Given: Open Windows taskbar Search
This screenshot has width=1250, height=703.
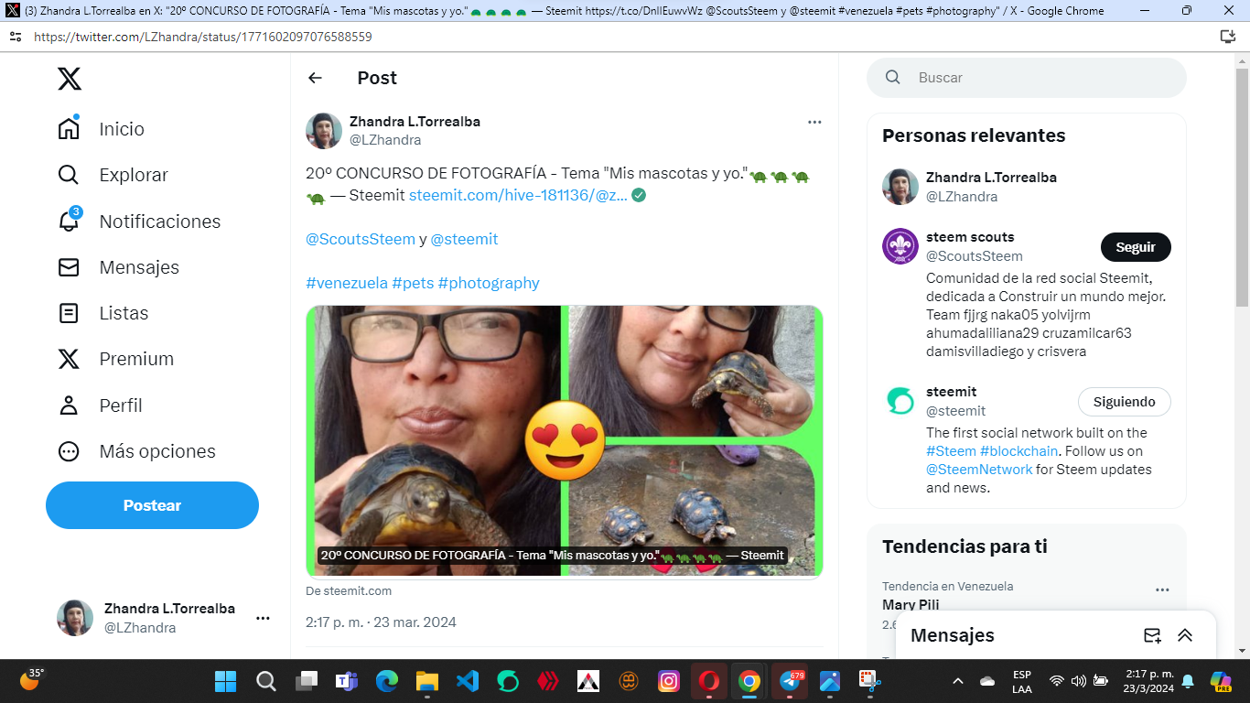Looking at the screenshot, I should click(x=266, y=681).
